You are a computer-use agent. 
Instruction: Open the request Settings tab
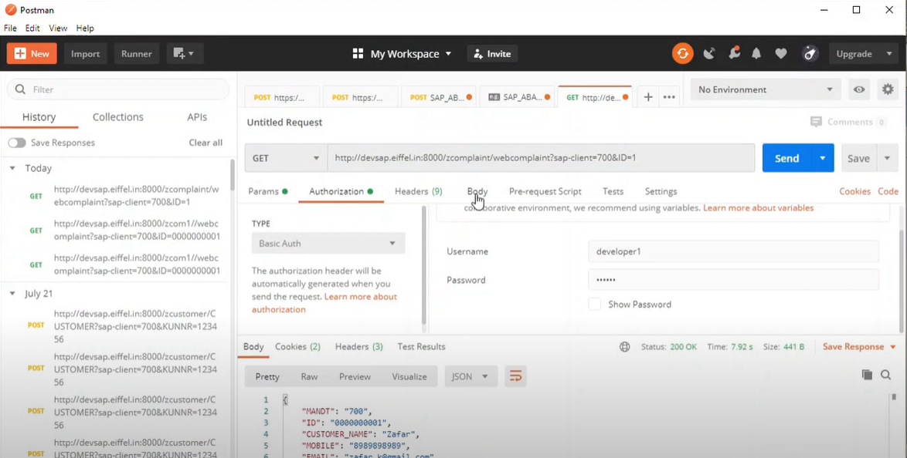[661, 191]
